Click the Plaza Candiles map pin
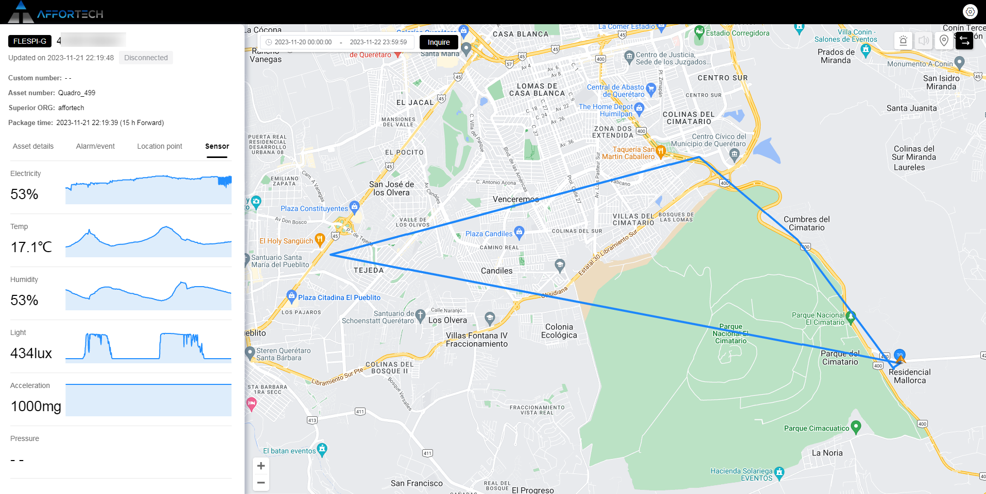Screen dimensions: 986x494 tap(519, 232)
